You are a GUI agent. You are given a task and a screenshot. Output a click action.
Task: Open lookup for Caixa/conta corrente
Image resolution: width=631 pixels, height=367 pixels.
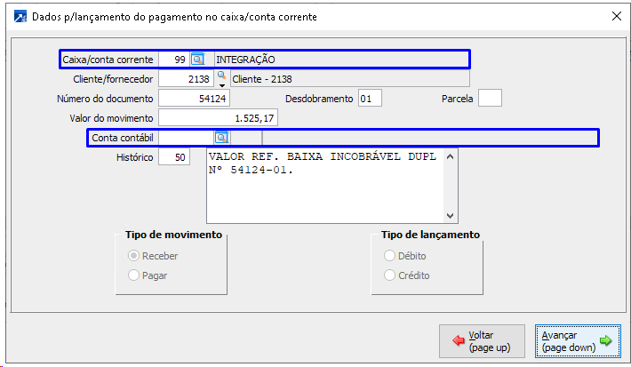coord(197,60)
